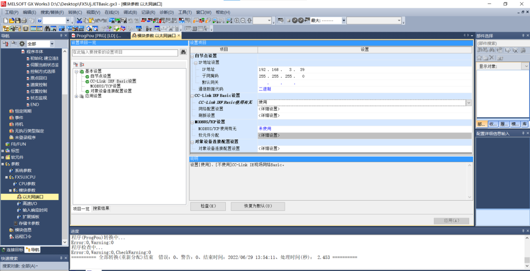
Task: Select 自节点设置 in settings tree
Action: point(101,76)
